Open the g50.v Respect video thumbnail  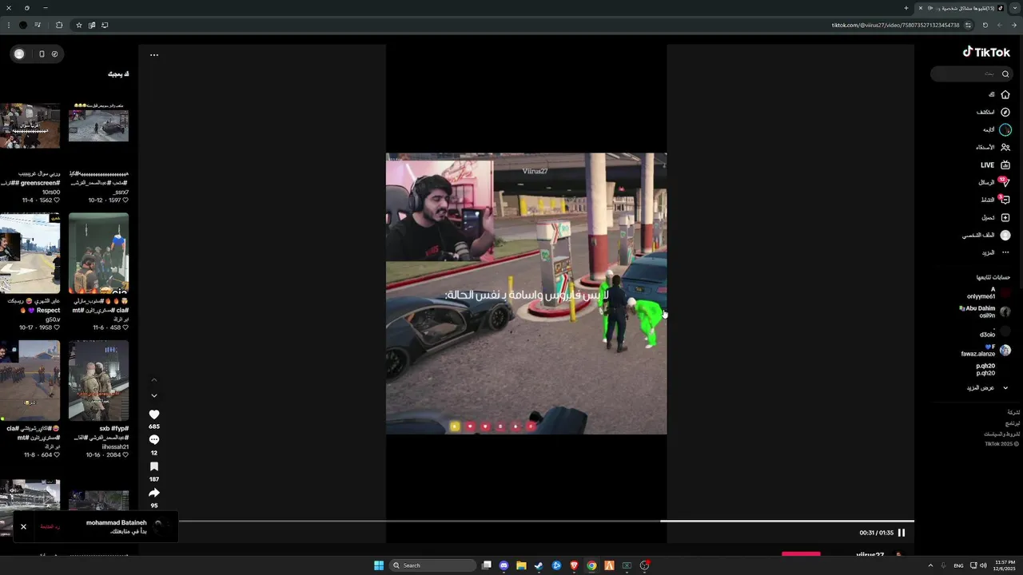(30, 253)
